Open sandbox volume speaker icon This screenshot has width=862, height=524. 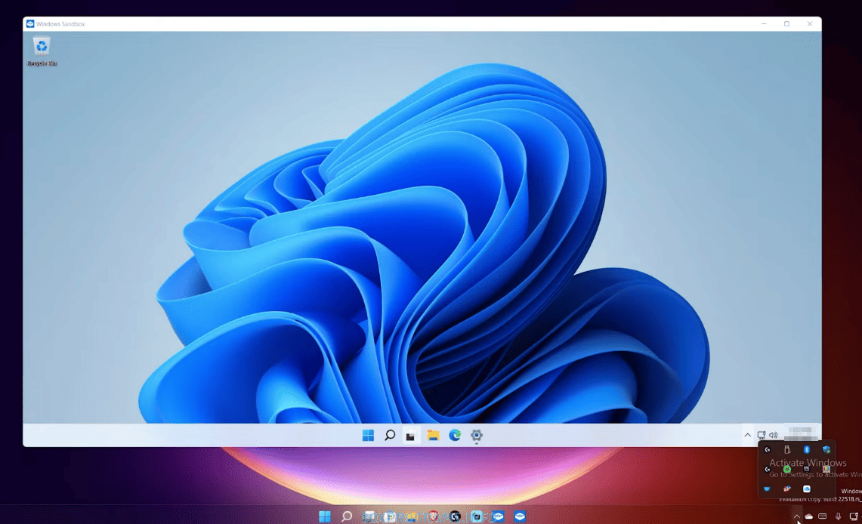pyautogui.click(x=773, y=435)
